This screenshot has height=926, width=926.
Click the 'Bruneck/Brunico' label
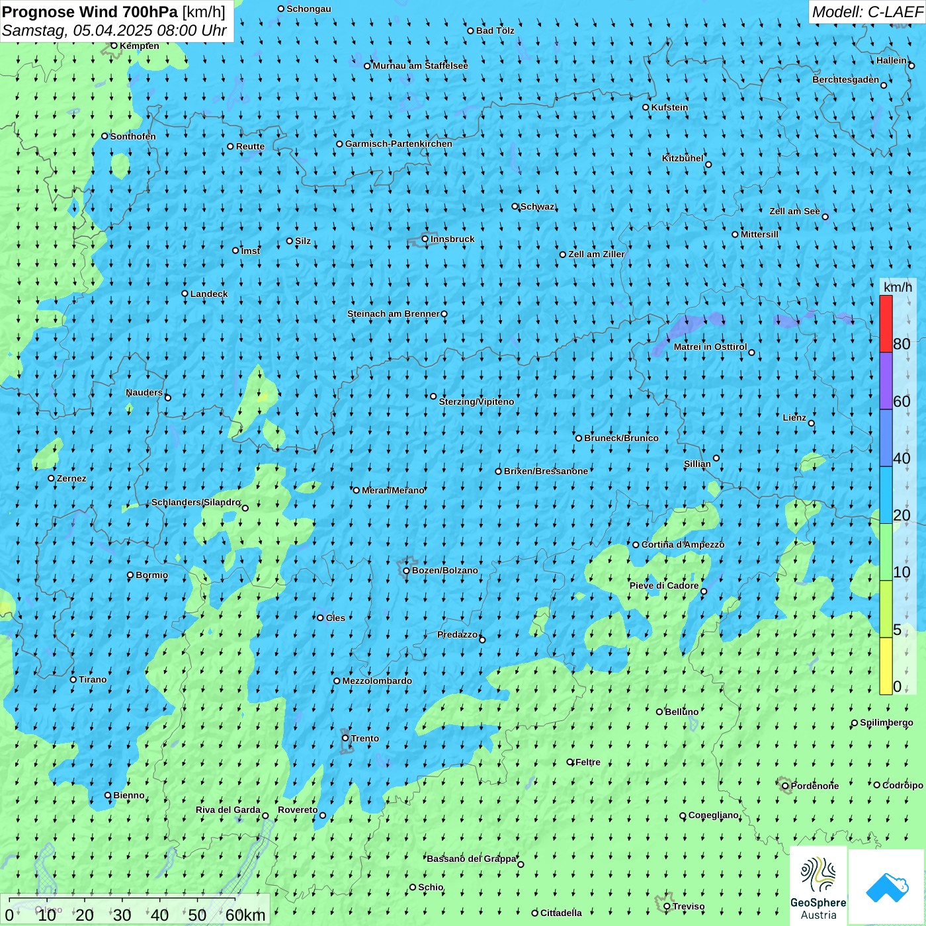tap(621, 438)
